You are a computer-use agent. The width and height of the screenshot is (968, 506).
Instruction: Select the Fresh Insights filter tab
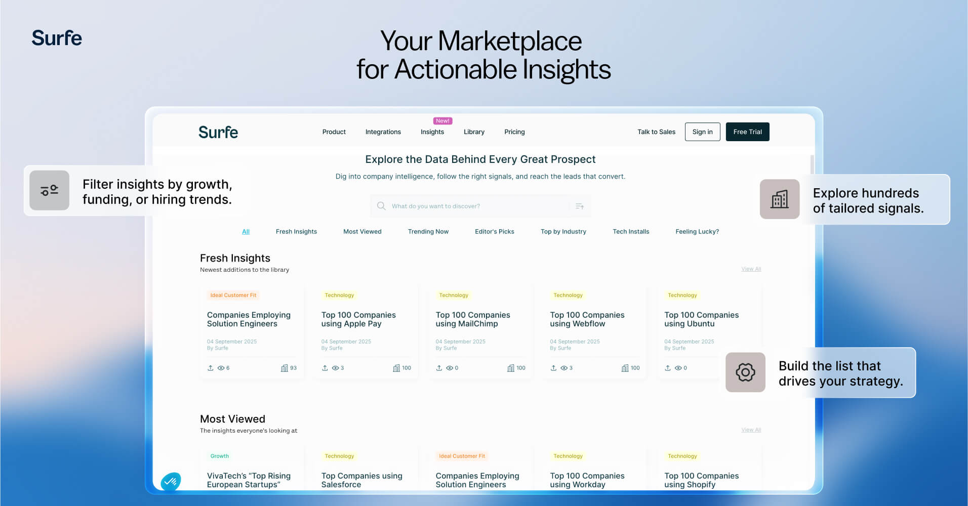296,232
